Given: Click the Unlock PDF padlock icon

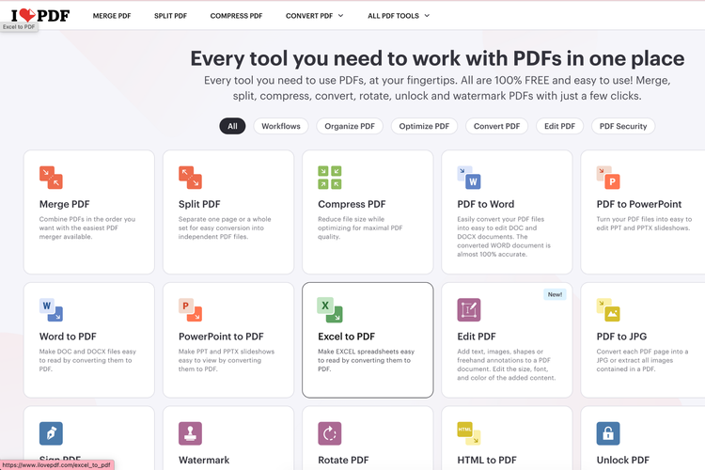Looking at the screenshot, I should [x=608, y=433].
